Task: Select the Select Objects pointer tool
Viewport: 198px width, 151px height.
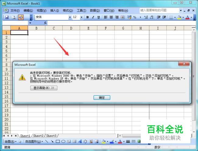Action: coord(20,142)
